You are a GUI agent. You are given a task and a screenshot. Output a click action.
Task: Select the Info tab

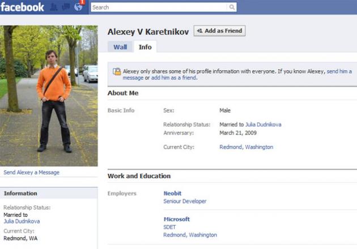(145, 47)
